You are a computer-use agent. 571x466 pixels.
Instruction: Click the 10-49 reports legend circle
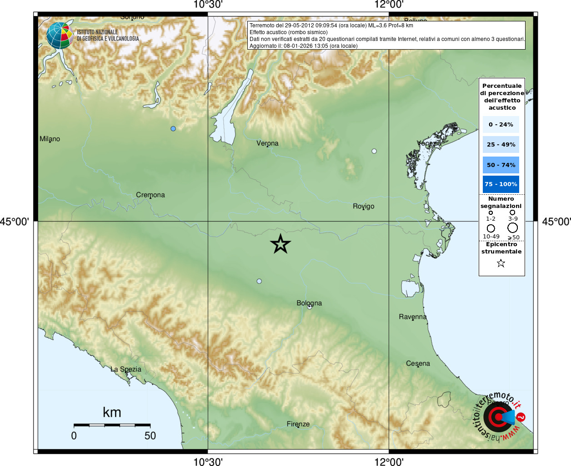click(x=491, y=228)
